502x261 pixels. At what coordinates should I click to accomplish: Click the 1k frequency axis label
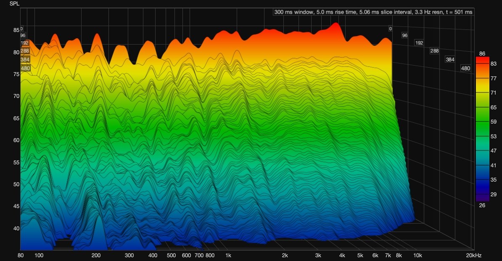228,255
